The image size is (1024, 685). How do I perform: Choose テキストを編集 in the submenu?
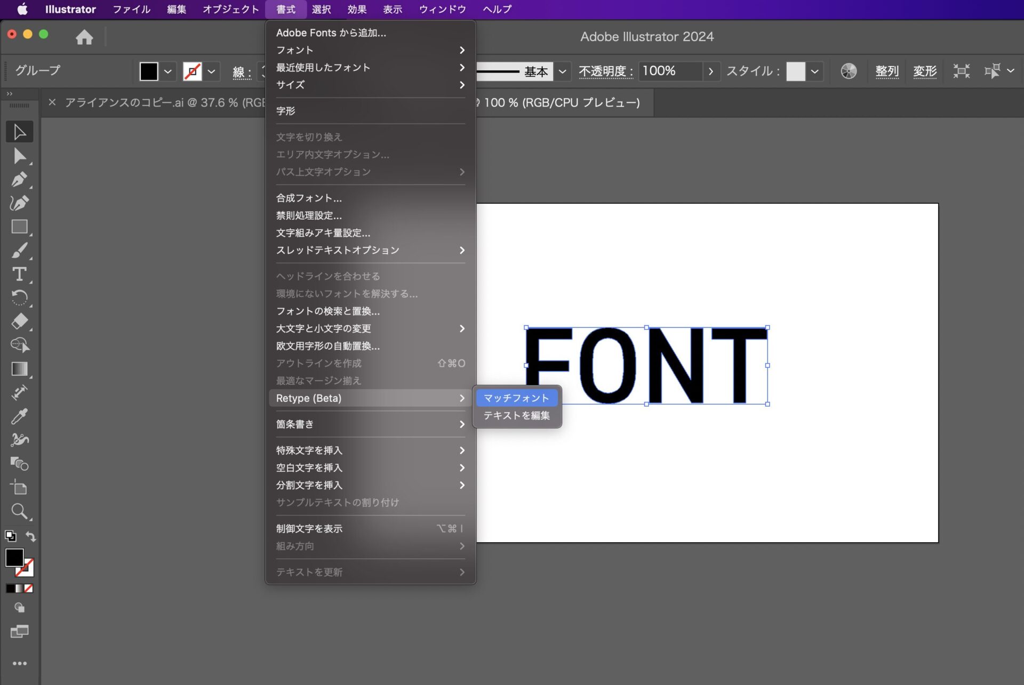pos(516,415)
